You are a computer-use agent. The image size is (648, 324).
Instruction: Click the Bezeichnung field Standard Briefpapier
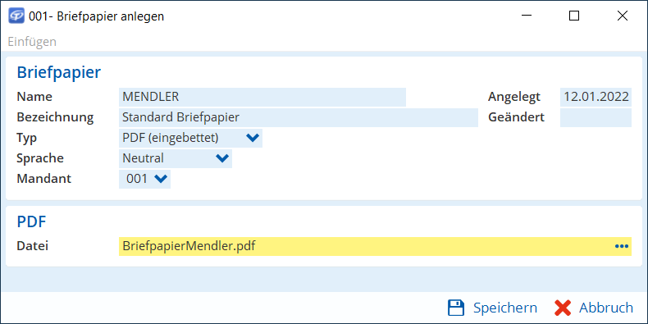(x=299, y=117)
